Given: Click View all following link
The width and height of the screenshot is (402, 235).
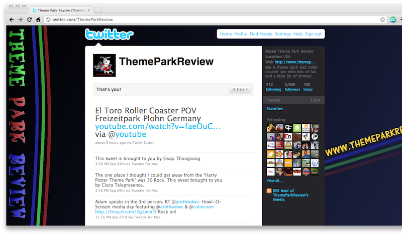Looking at the screenshot, I should 274,180.
